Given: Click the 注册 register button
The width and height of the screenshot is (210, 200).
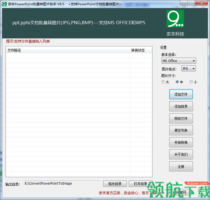Looking at the screenshot, I should tap(181, 166).
